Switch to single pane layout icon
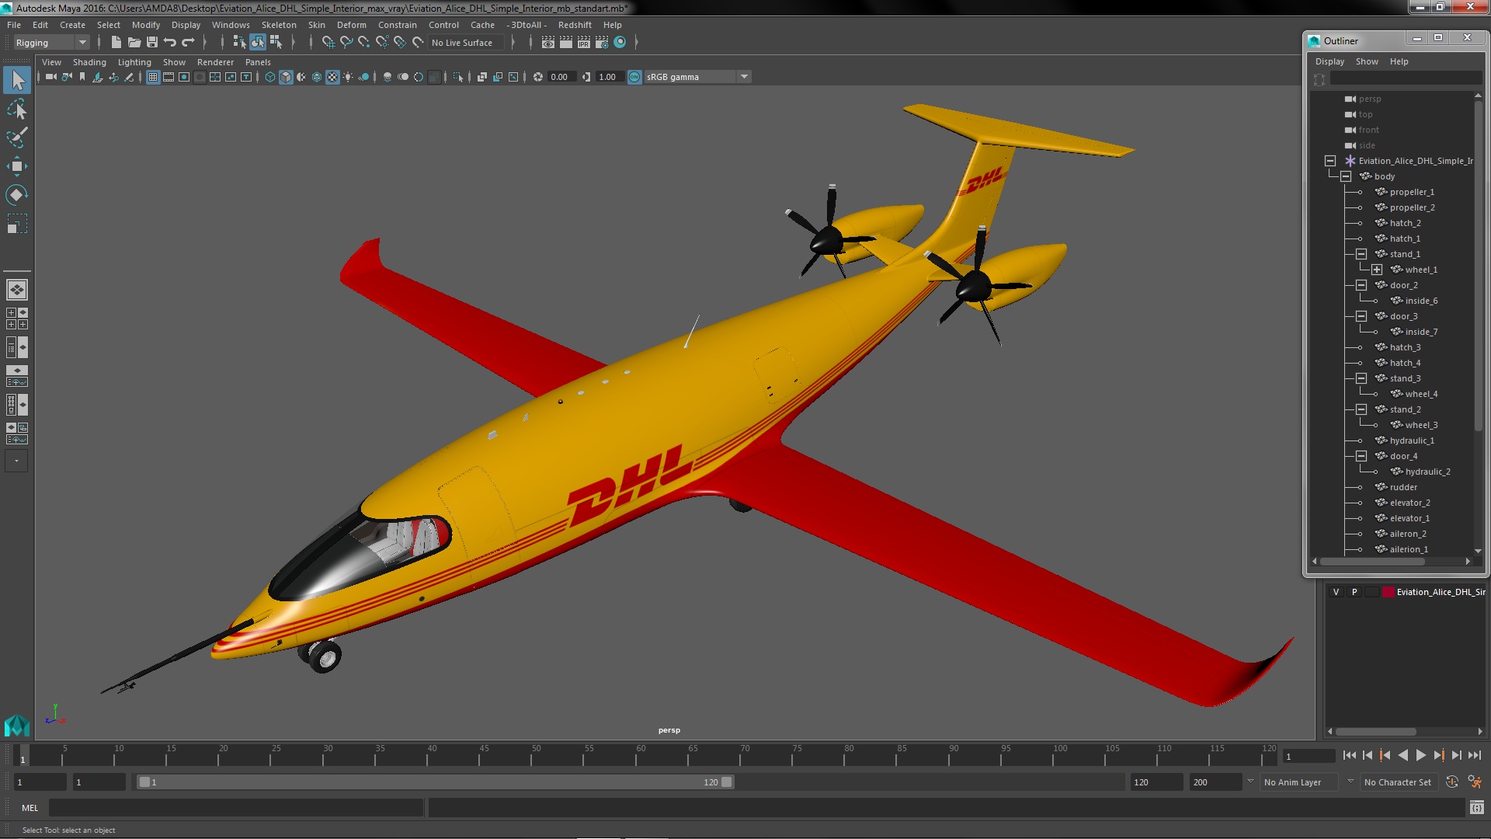 coord(17,290)
